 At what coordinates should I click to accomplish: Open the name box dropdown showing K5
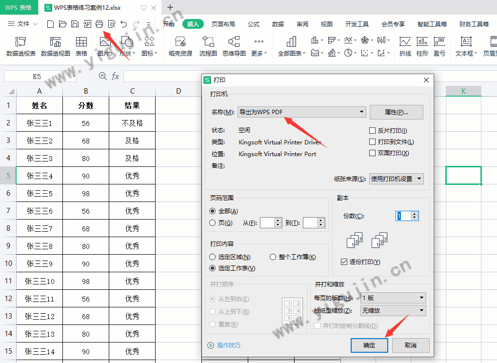click(x=74, y=77)
